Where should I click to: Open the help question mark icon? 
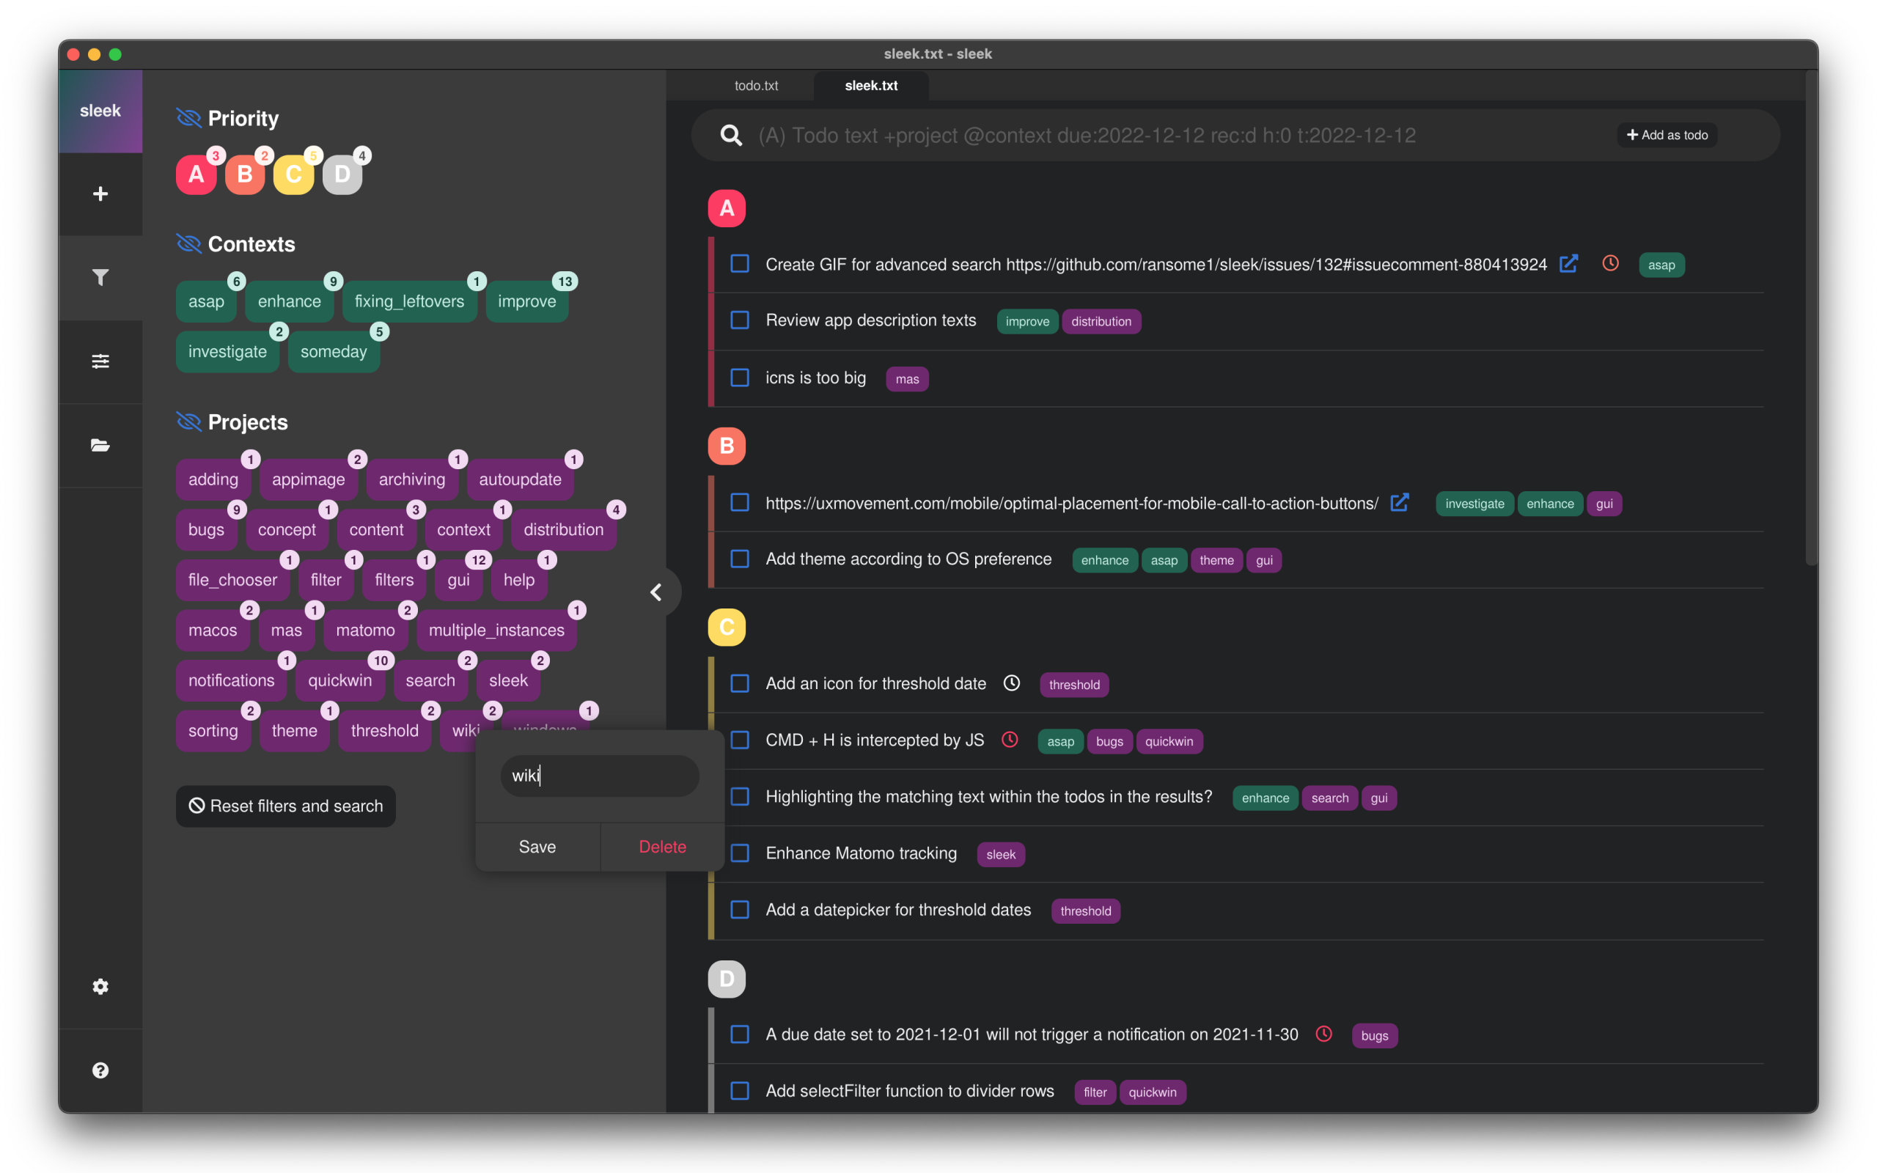click(100, 1070)
